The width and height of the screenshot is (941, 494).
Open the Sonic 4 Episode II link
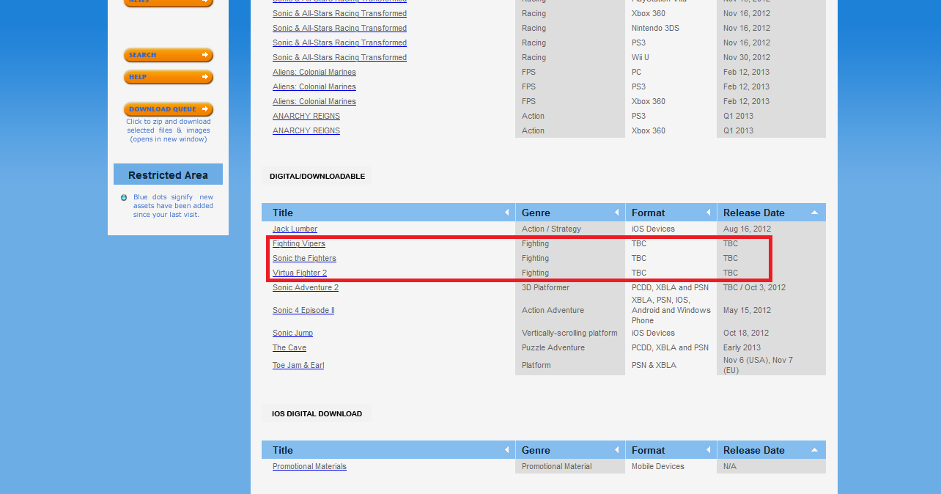click(x=303, y=310)
